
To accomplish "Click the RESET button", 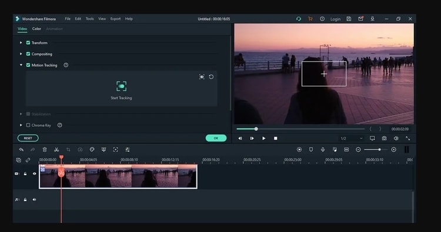I will pos(28,138).
